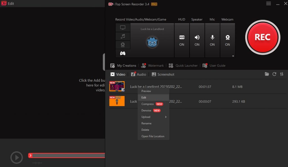Click thumbnail of the 00:01:37 recording
This screenshot has height=167, width=288.
(117, 86)
